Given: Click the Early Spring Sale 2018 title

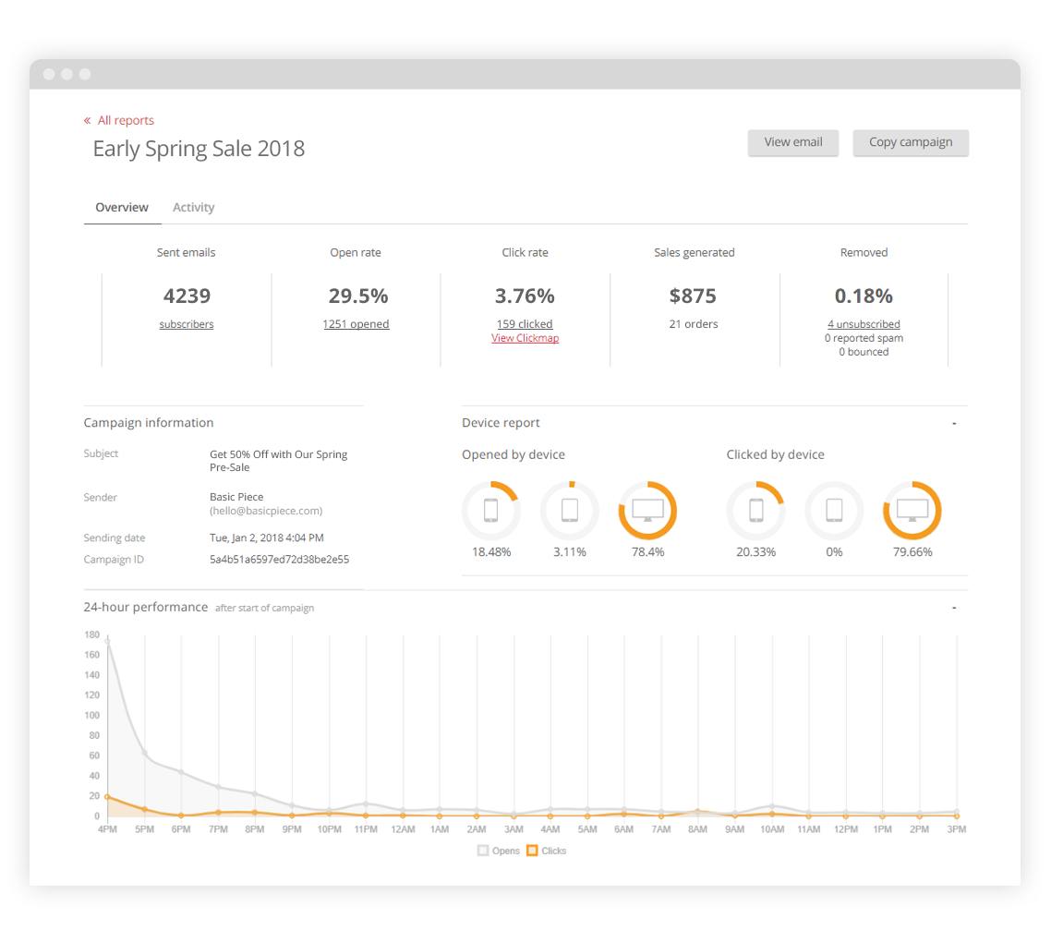Looking at the screenshot, I should click(x=199, y=149).
